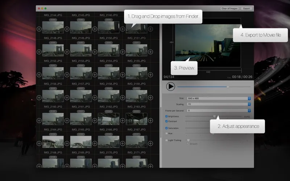Image resolution: width=290 pixels, height=181 pixels.
Task: Click the file name label IMG_2161.JPG
Action: tap(81, 107)
